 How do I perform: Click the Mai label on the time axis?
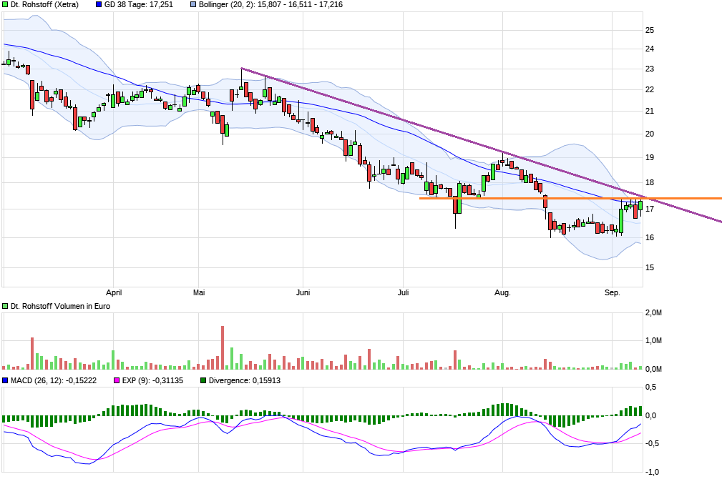click(199, 292)
